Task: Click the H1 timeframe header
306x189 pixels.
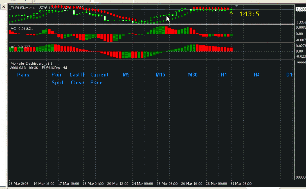Action: tap(224, 75)
